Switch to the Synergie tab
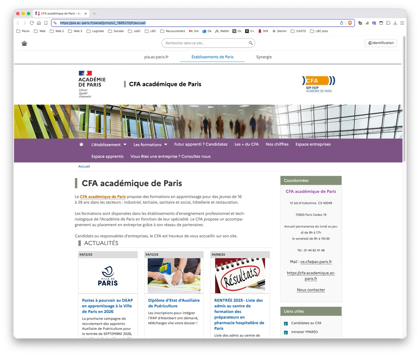This screenshot has height=356, width=420. click(x=264, y=57)
